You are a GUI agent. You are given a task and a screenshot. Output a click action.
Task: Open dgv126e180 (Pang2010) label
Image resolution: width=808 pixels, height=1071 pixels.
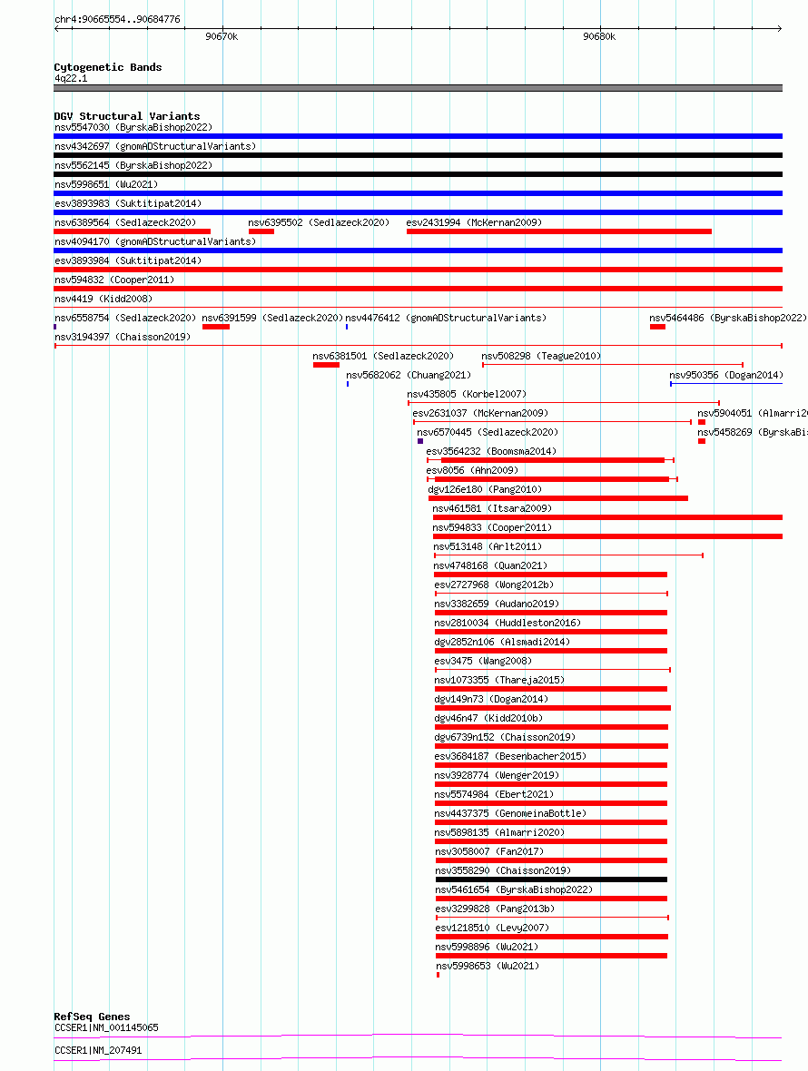click(x=485, y=490)
